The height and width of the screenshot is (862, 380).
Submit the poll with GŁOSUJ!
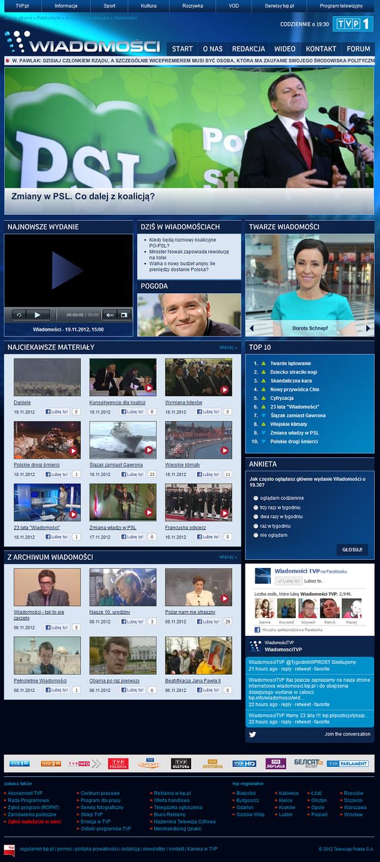tap(353, 550)
